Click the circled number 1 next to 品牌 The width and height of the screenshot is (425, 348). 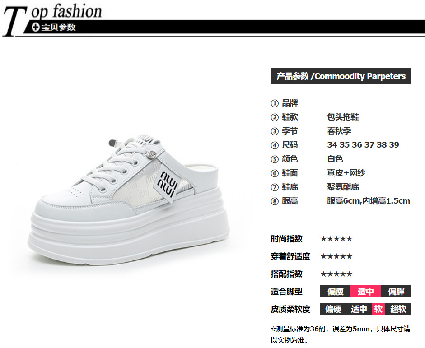[x=275, y=103]
